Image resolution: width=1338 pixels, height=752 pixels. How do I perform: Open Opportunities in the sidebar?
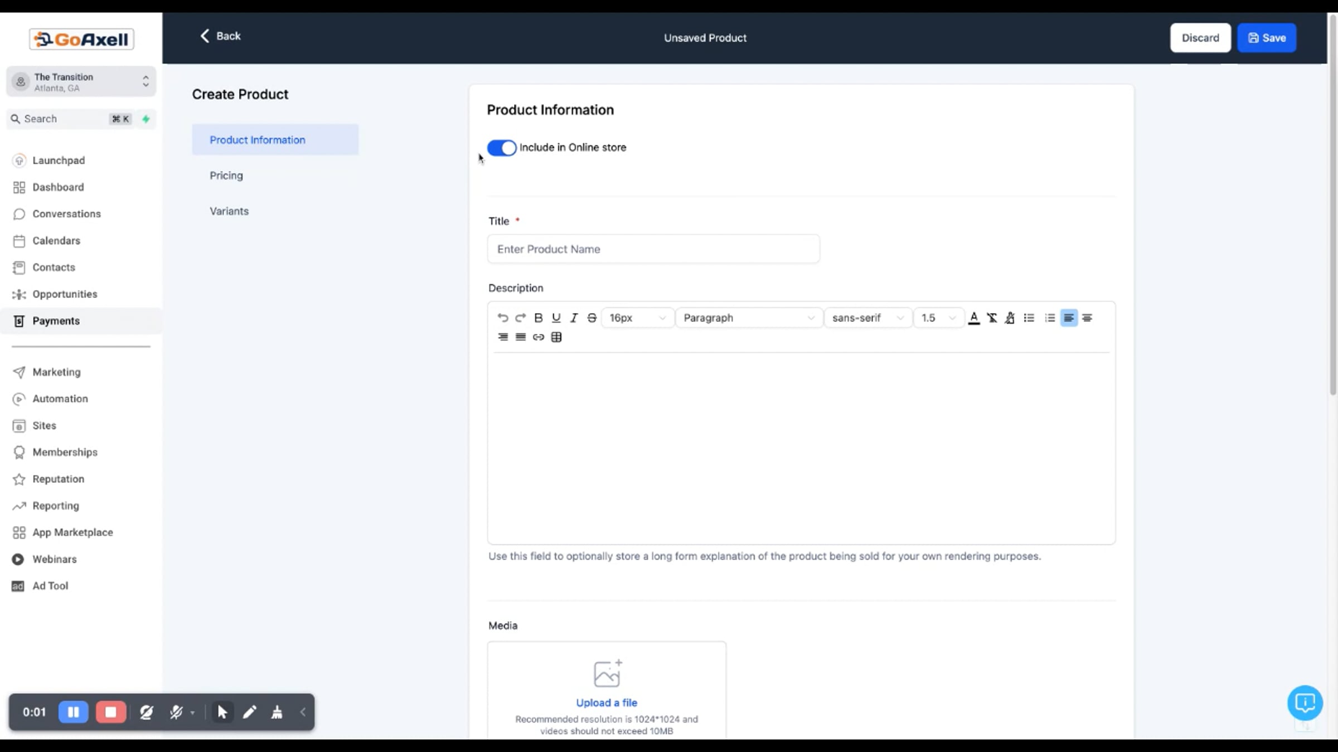[65, 294]
